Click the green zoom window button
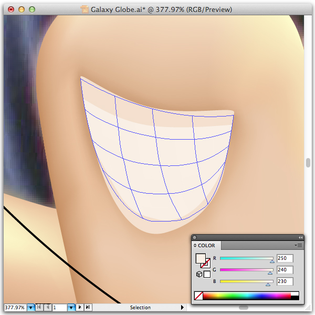This screenshot has width=315, height=315. [32, 9]
